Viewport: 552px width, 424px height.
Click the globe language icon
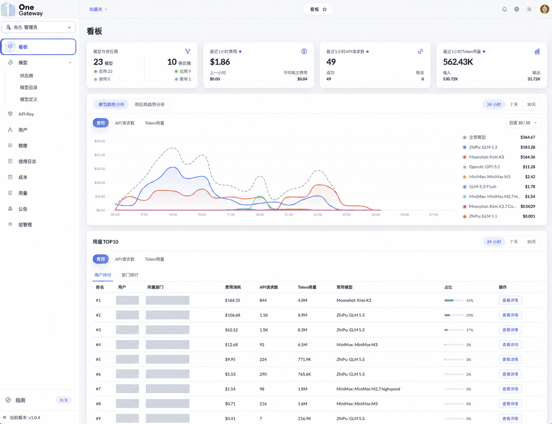click(516, 9)
